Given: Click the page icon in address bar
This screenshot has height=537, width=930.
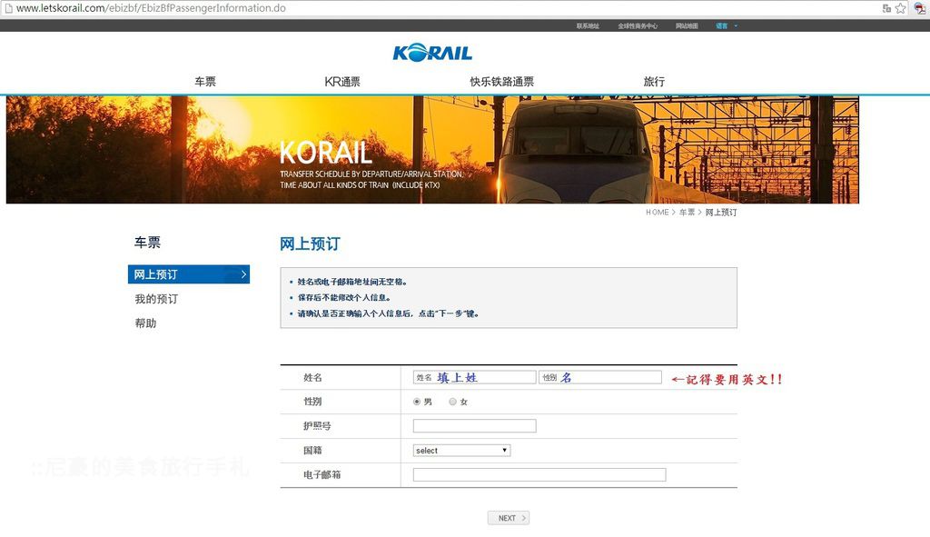Looking at the screenshot, I should pos(8,8).
